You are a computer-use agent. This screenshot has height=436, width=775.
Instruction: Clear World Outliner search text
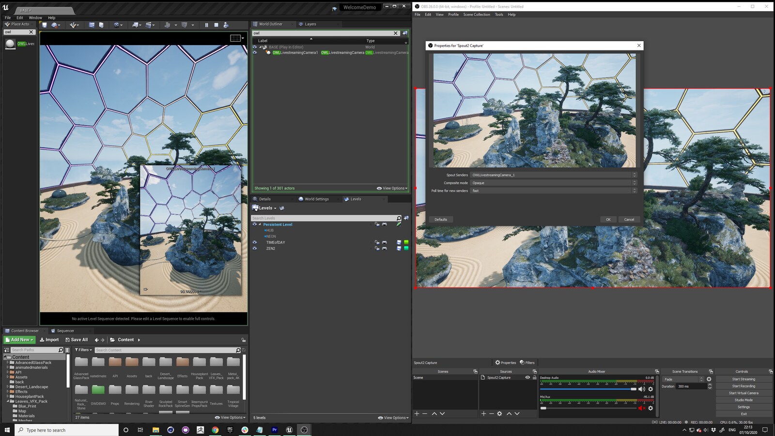click(395, 33)
